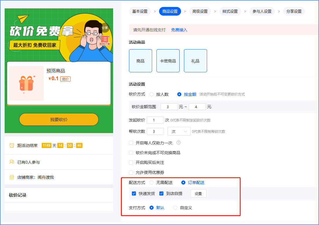Choose 礼品 product type
The height and width of the screenshot is (225, 319).
(x=196, y=61)
